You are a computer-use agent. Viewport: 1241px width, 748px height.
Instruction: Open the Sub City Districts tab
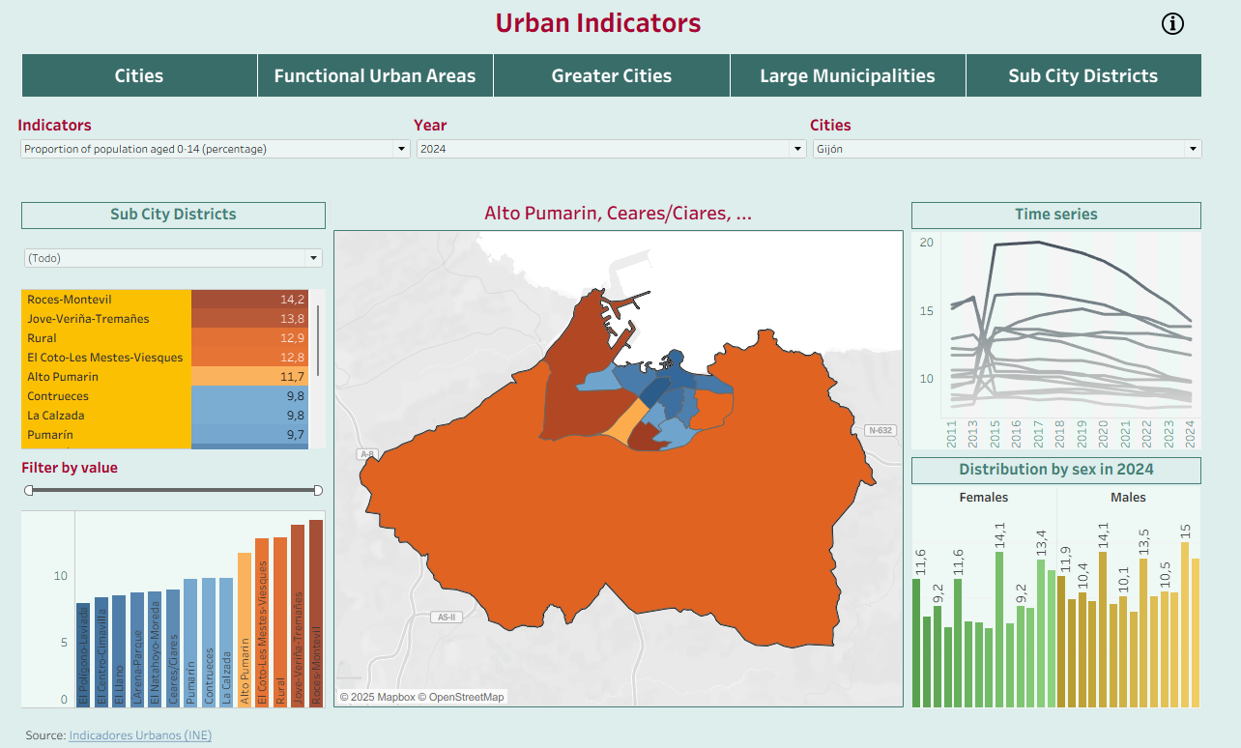pos(1082,75)
